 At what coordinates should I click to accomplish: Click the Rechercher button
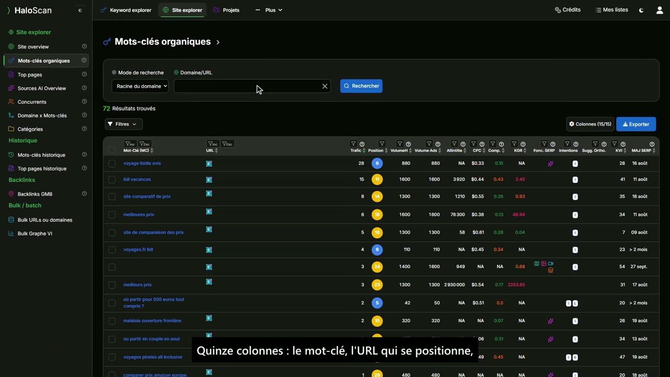(x=361, y=86)
